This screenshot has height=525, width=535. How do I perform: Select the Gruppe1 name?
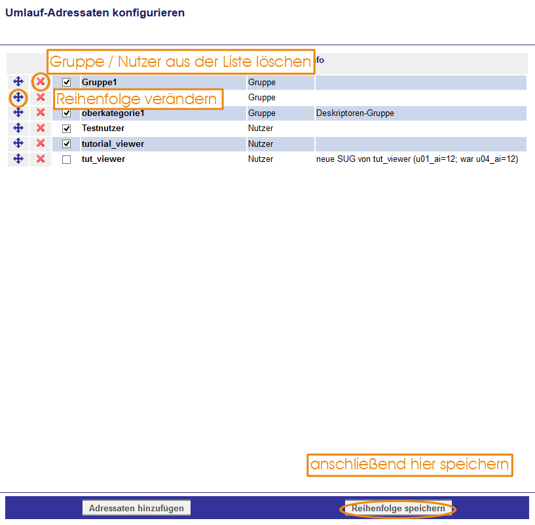click(100, 83)
